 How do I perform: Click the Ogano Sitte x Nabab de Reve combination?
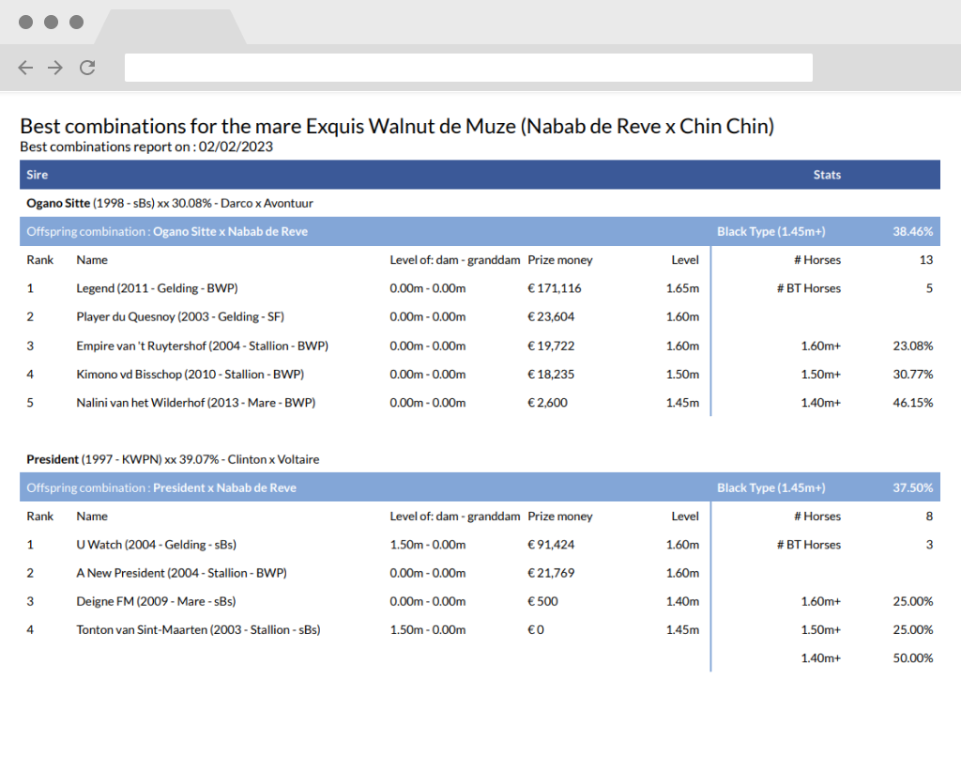[230, 232]
